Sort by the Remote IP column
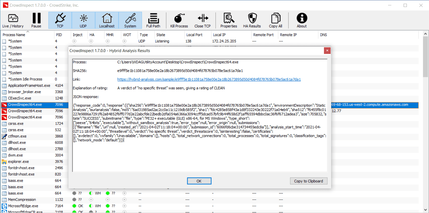 point(298,35)
